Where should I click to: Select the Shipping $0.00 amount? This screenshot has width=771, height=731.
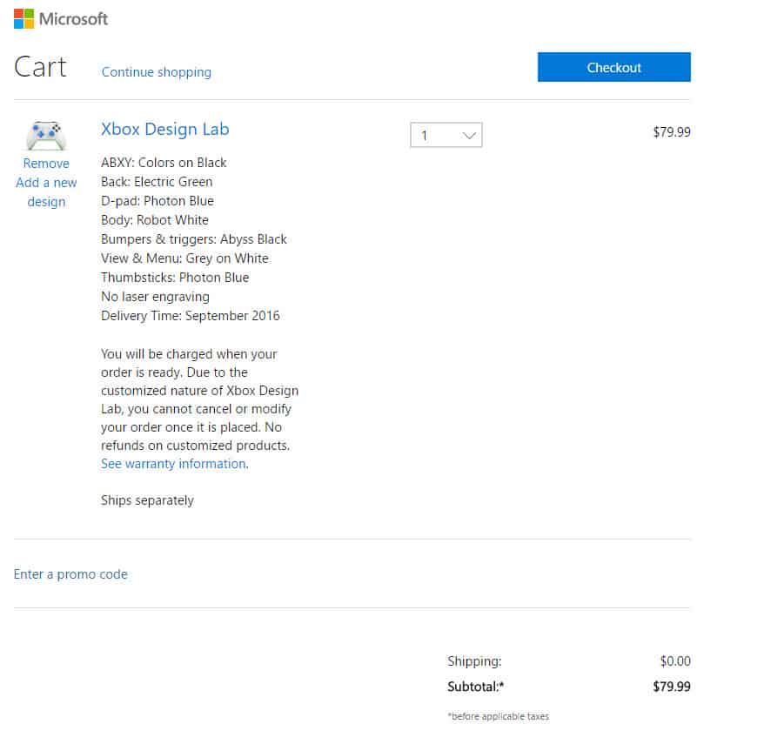click(x=675, y=661)
